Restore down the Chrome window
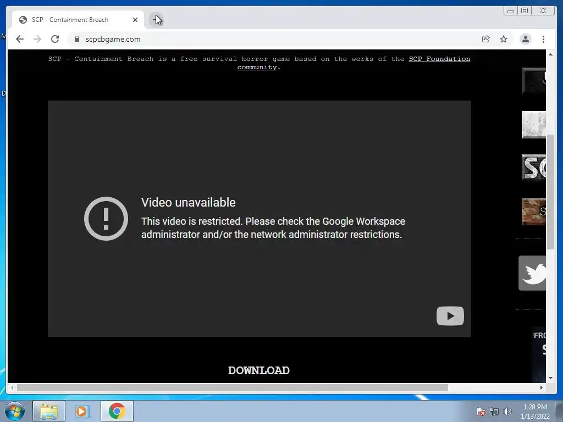563x422 pixels. point(525,11)
